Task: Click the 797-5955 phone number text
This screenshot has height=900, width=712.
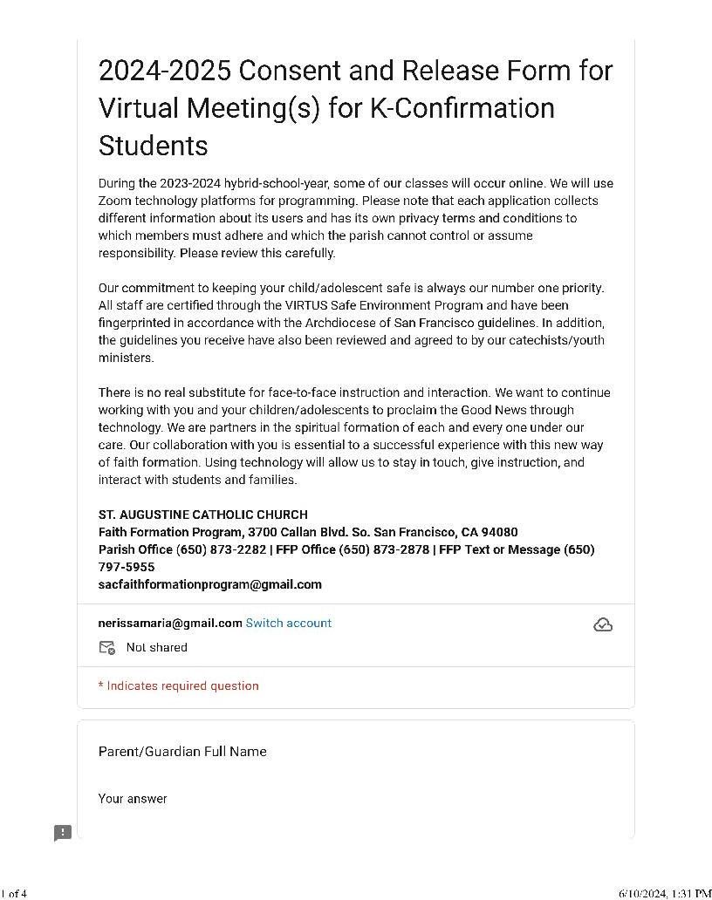Action: [x=127, y=567]
